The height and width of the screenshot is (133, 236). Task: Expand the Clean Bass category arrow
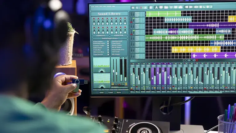(108, 50)
